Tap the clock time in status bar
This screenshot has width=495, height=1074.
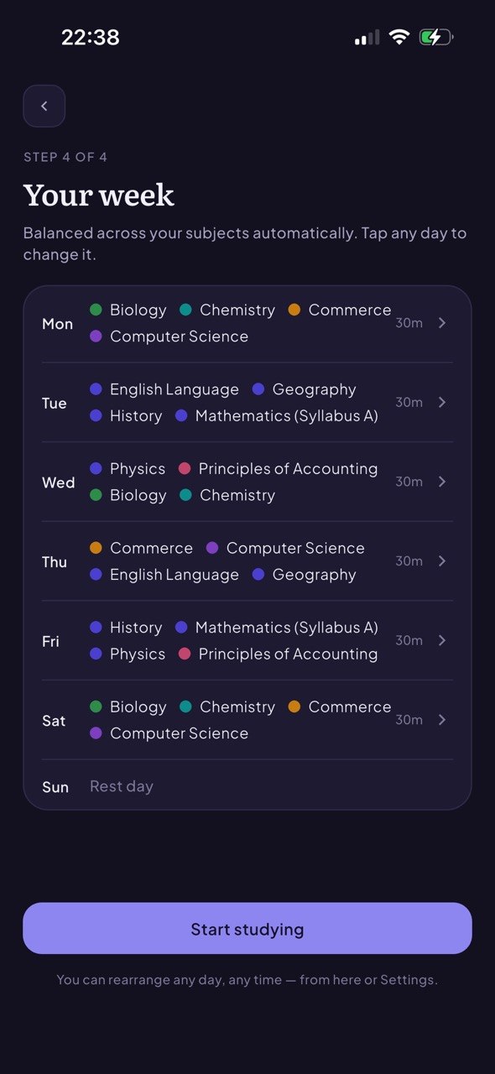[x=91, y=38]
